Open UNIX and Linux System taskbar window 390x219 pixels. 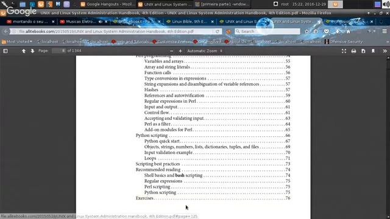[165, 4]
